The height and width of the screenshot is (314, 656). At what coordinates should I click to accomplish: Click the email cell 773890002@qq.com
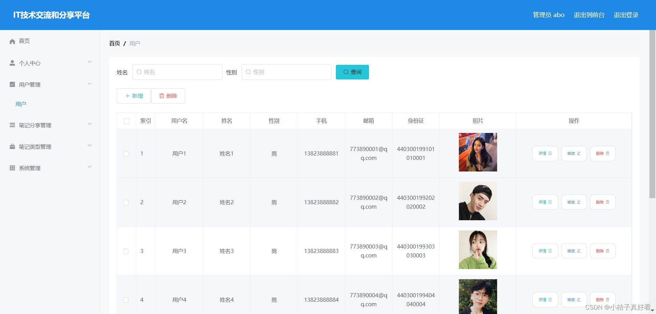pos(368,202)
